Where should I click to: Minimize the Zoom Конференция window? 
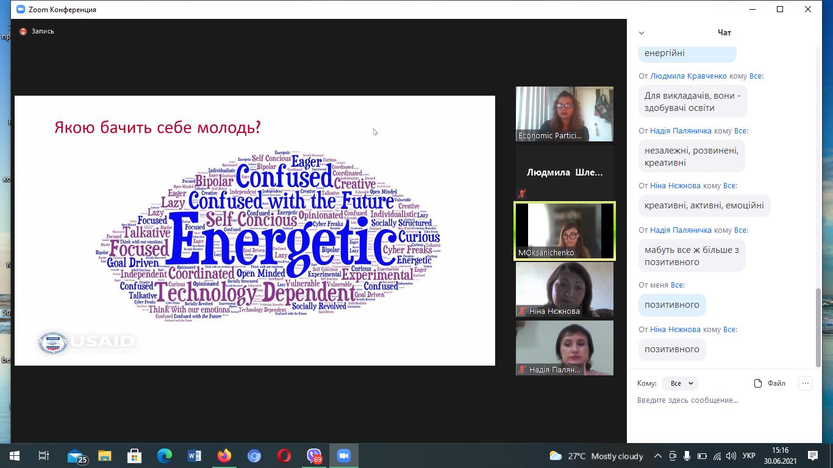point(752,10)
